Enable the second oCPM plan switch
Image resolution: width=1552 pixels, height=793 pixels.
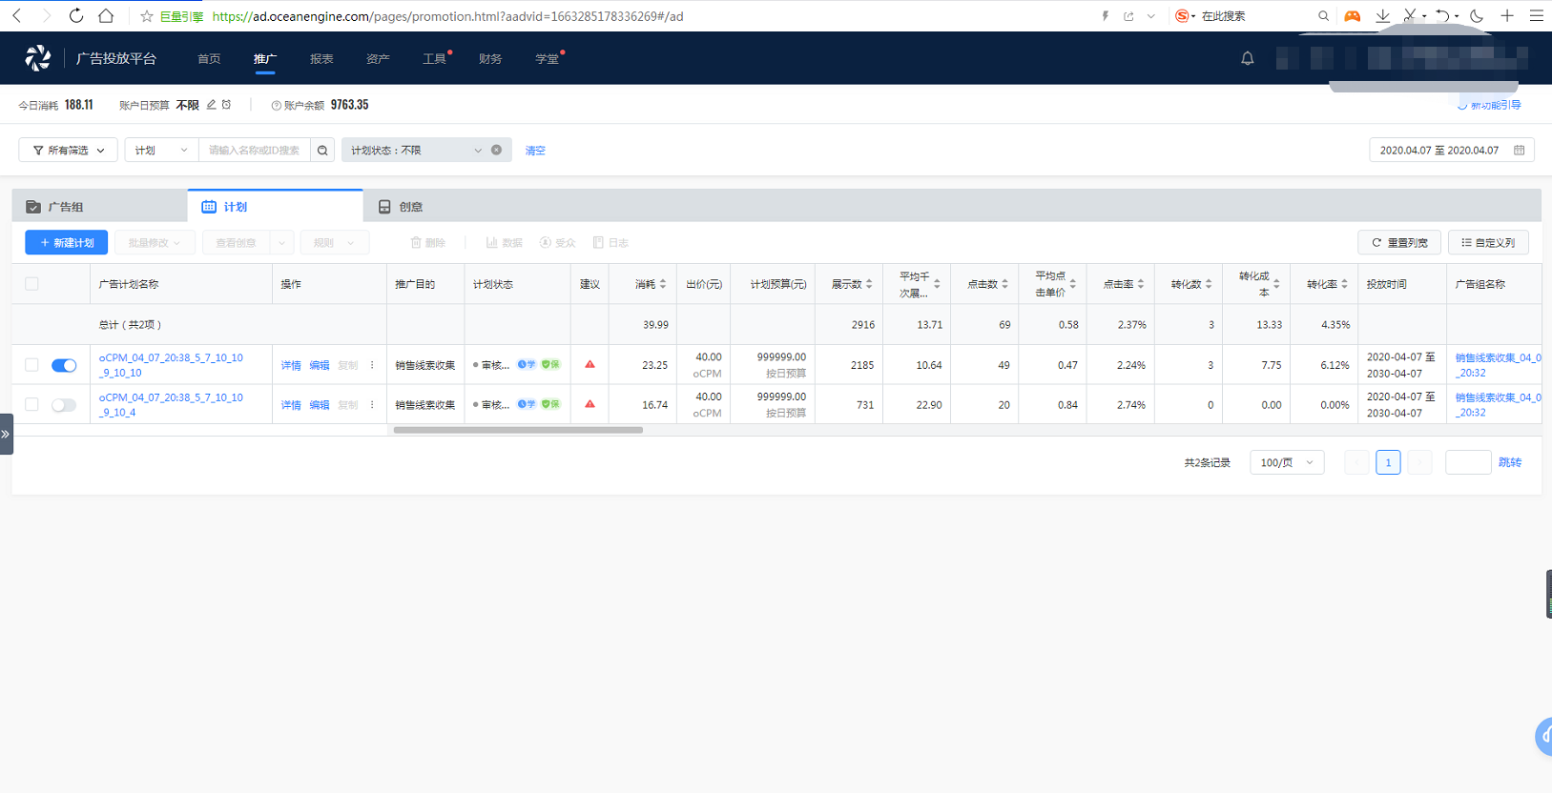pos(64,405)
